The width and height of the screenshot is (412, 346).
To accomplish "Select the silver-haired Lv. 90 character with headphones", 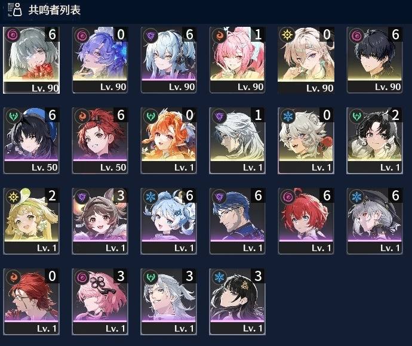I will click(168, 60).
